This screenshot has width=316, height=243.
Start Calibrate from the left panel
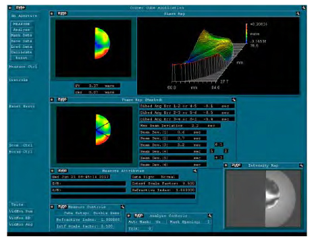click(x=22, y=52)
